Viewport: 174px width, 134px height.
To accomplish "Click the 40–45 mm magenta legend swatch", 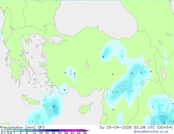I will [x=74, y=130].
